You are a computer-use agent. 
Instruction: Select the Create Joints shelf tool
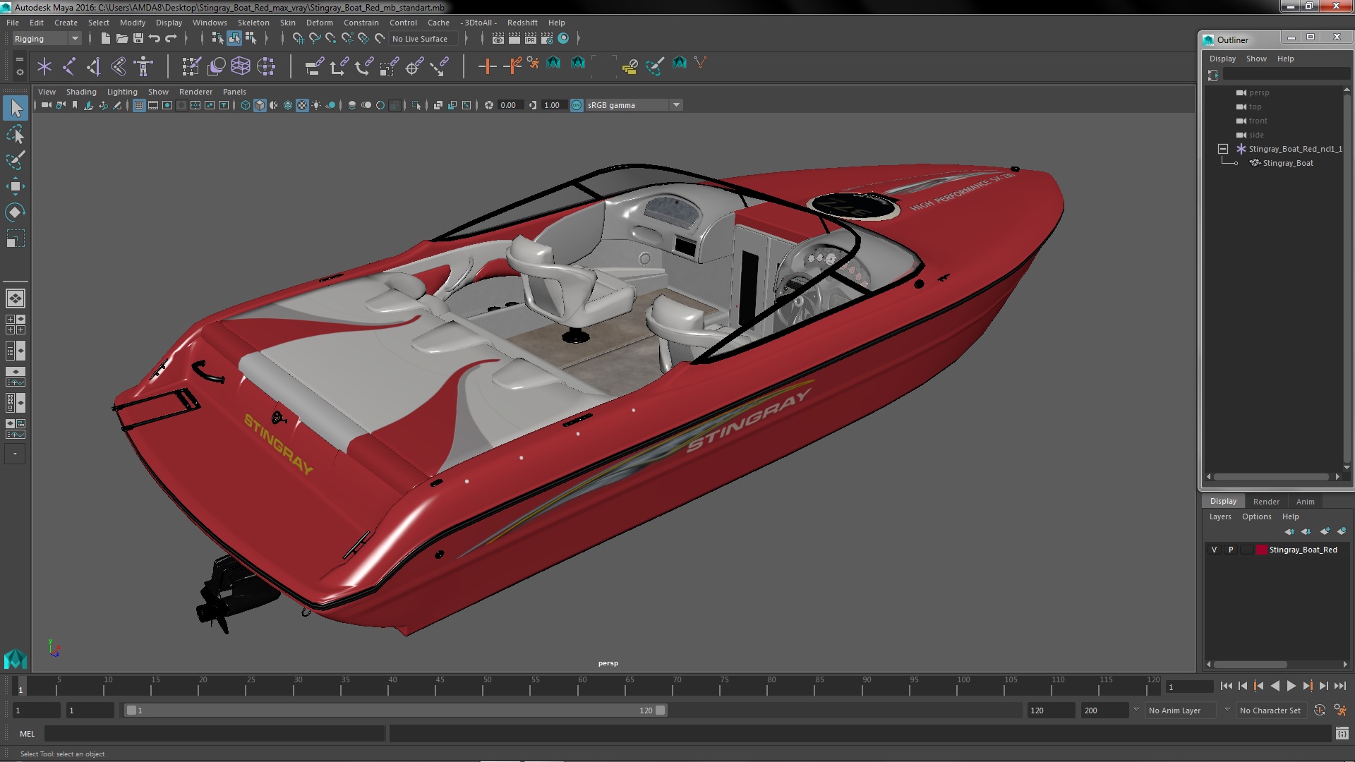click(x=69, y=66)
